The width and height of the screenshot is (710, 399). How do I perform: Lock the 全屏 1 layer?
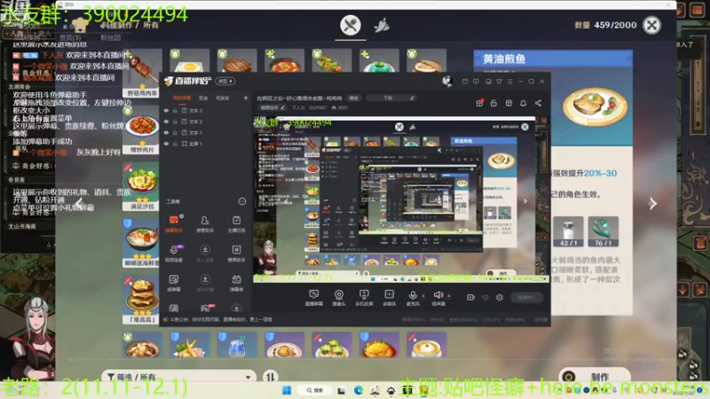coord(175,144)
